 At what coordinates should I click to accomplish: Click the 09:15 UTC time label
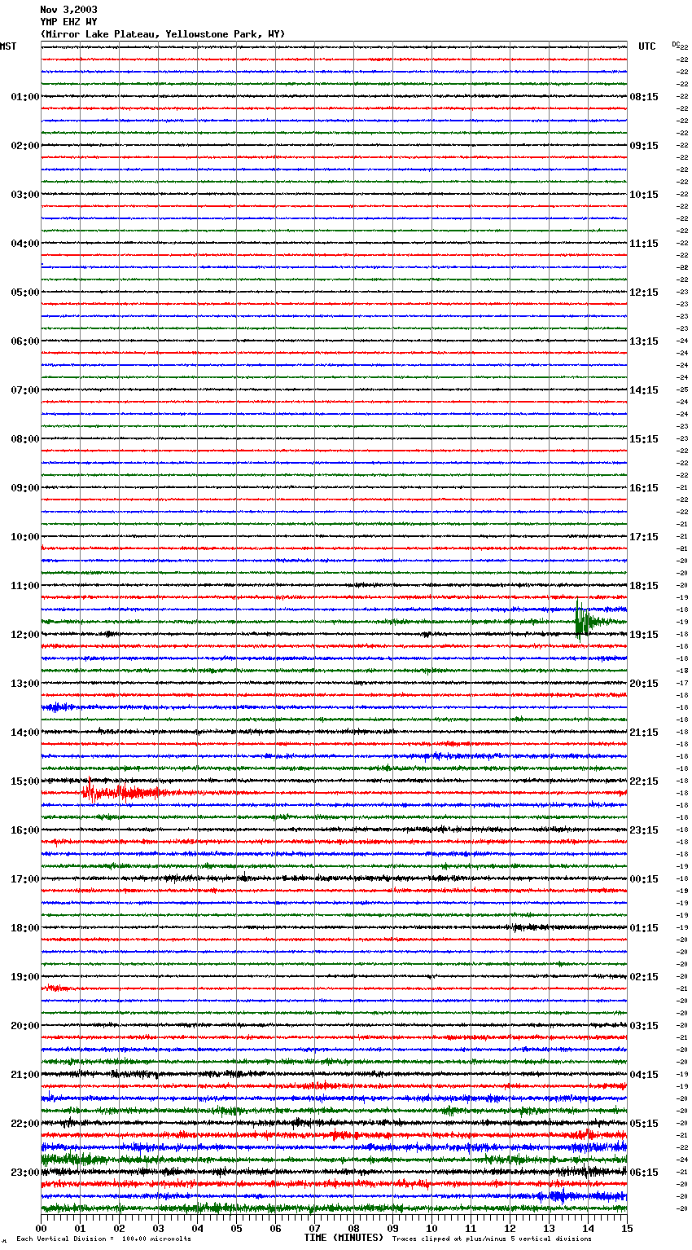click(644, 146)
